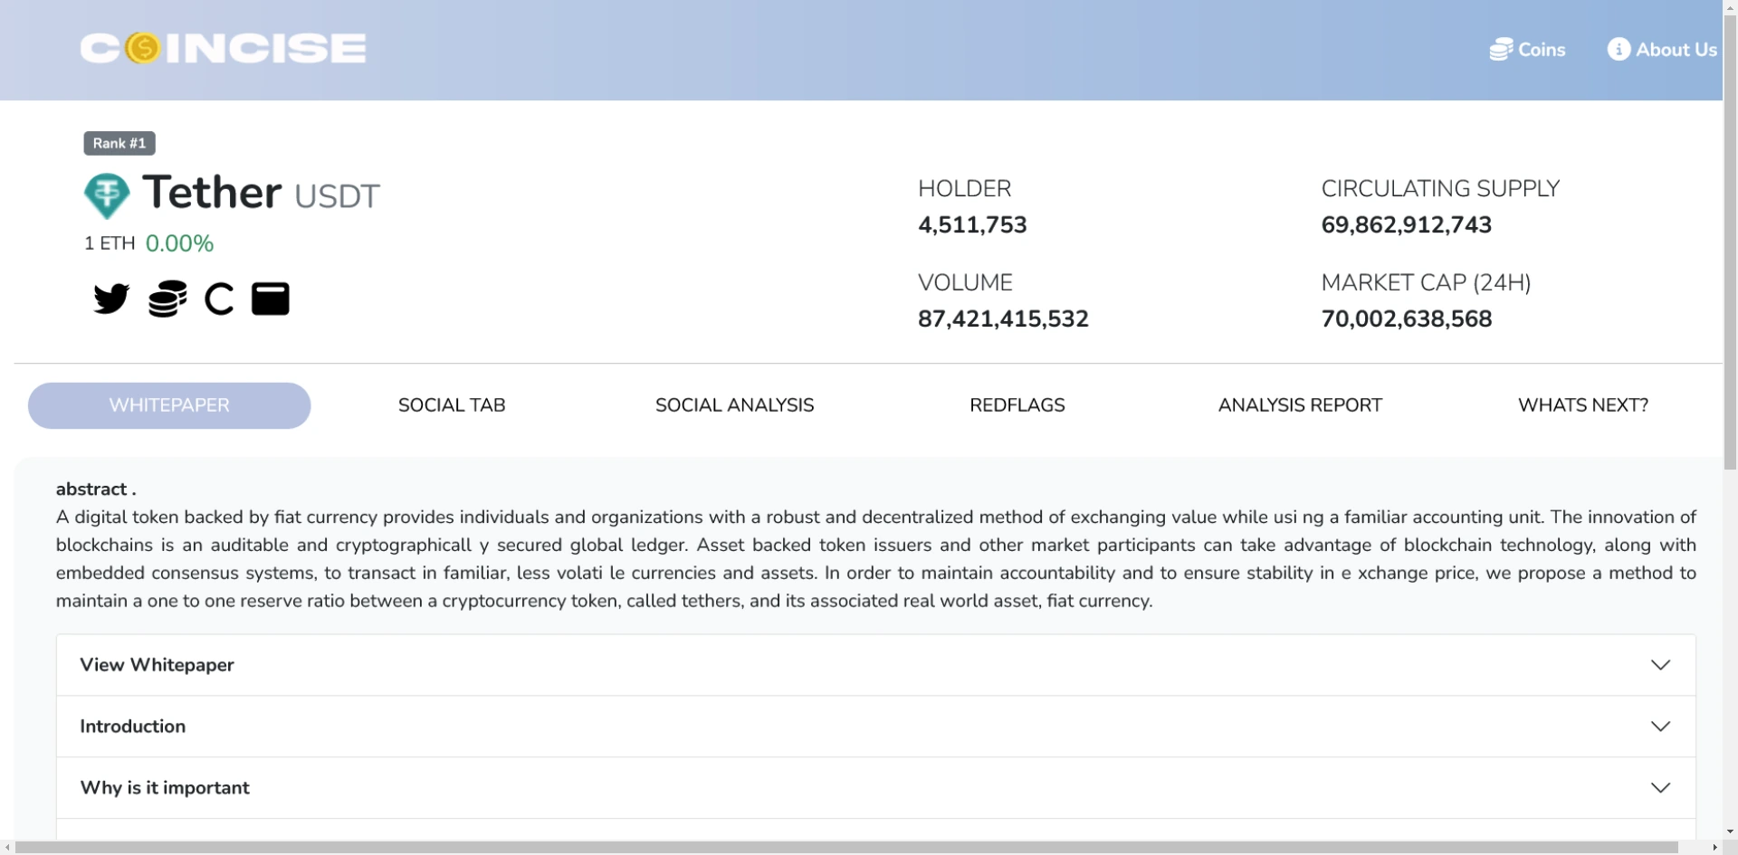Click the circulating supply value 69,862,912,743
The width and height of the screenshot is (1738, 855).
coord(1407,225)
